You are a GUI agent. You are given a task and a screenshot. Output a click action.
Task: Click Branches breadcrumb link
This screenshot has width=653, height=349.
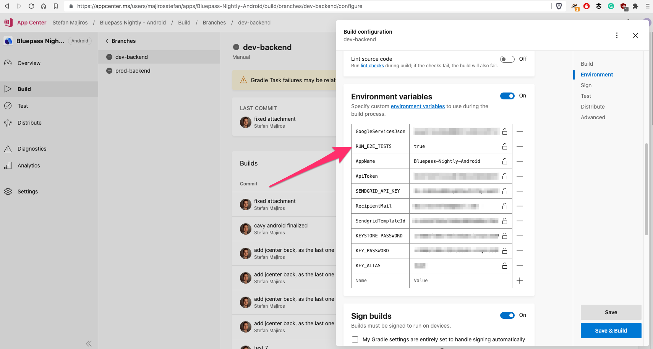tap(214, 23)
